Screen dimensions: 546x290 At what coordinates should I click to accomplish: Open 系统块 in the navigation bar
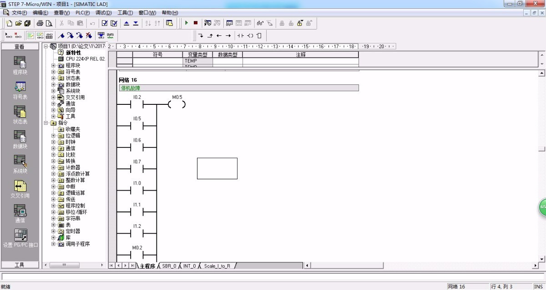(20, 164)
